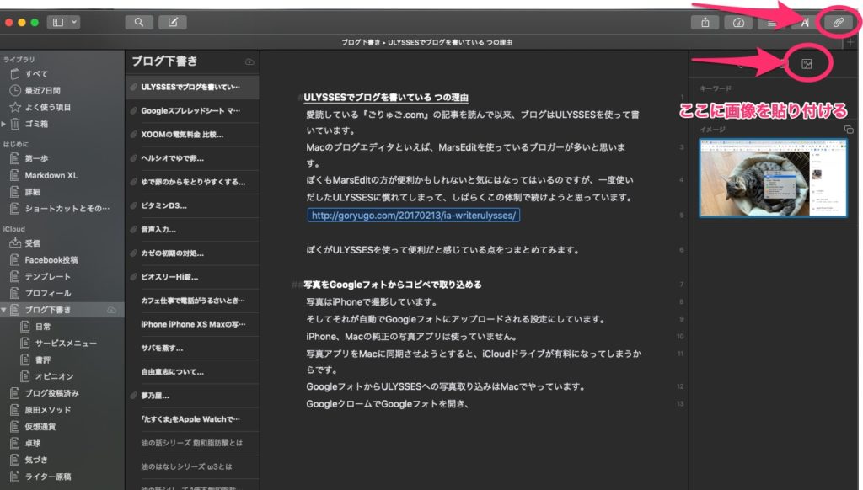Open sheet 自由意志について…

(x=192, y=372)
